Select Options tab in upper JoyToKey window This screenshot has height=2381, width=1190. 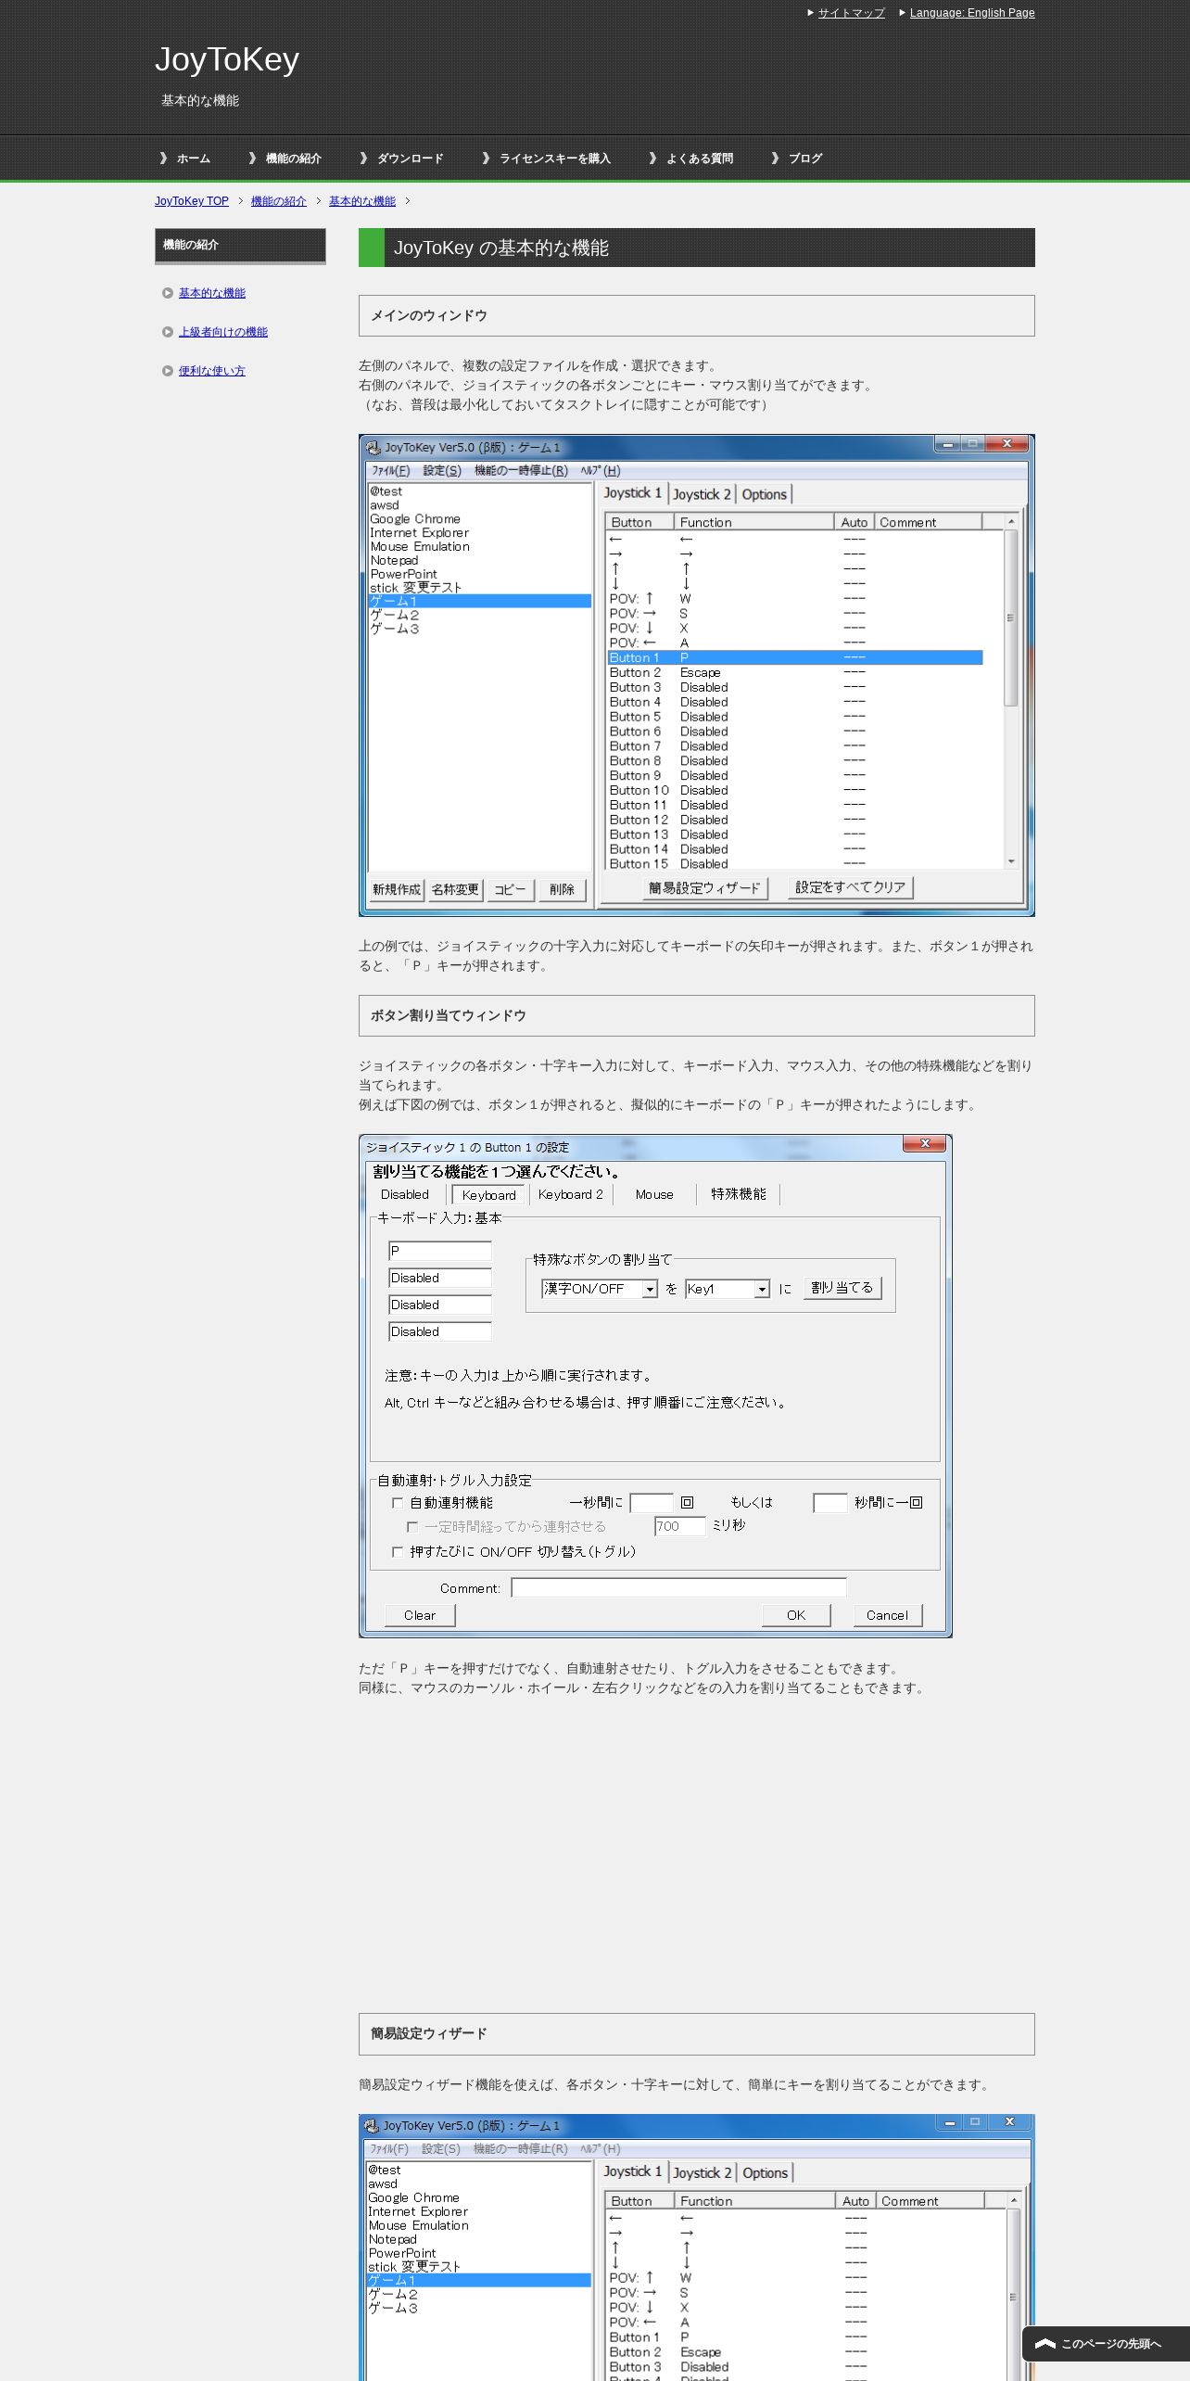pyautogui.click(x=765, y=495)
